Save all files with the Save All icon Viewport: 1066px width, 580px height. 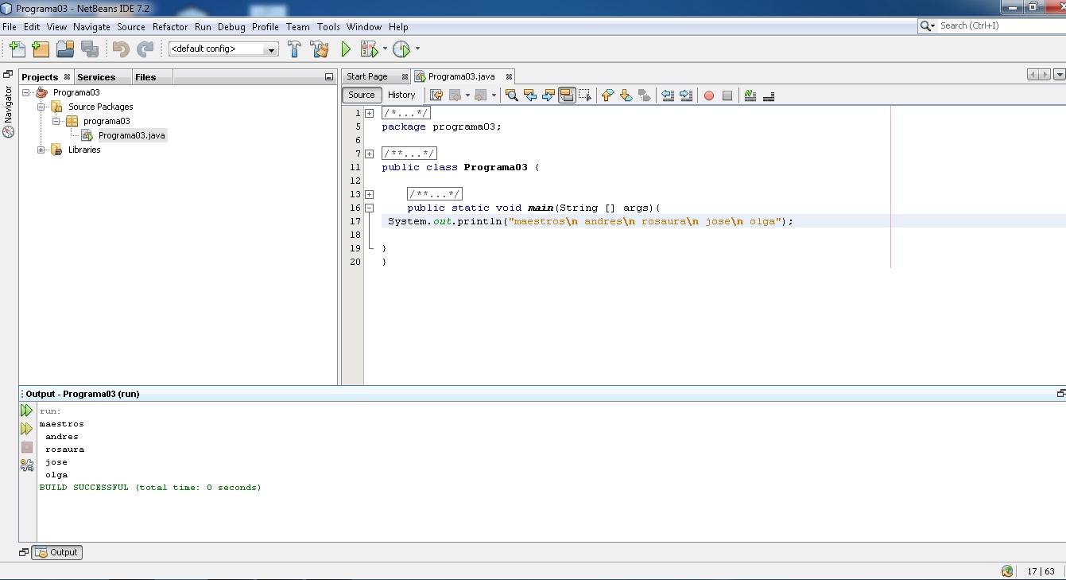click(x=91, y=49)
